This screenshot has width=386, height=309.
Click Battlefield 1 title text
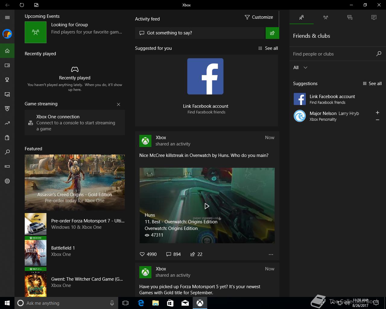(x=63, y=248)
